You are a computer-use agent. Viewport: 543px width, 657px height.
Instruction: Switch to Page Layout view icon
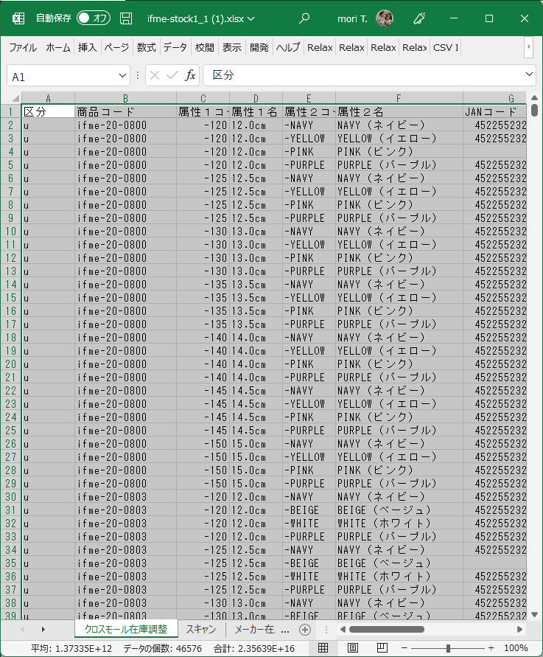pyautogui.click(x=352, y=647)
